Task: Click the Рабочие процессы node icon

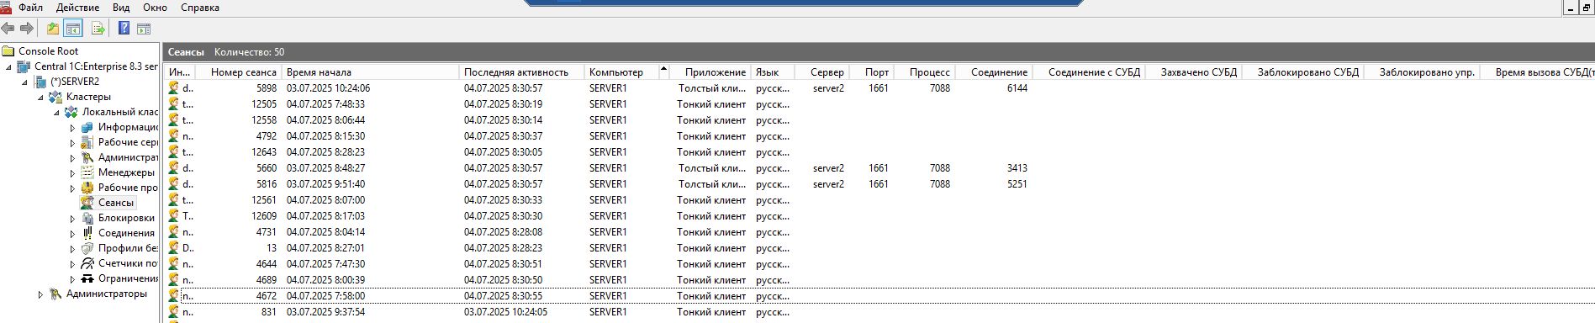Action: point(87,188)
